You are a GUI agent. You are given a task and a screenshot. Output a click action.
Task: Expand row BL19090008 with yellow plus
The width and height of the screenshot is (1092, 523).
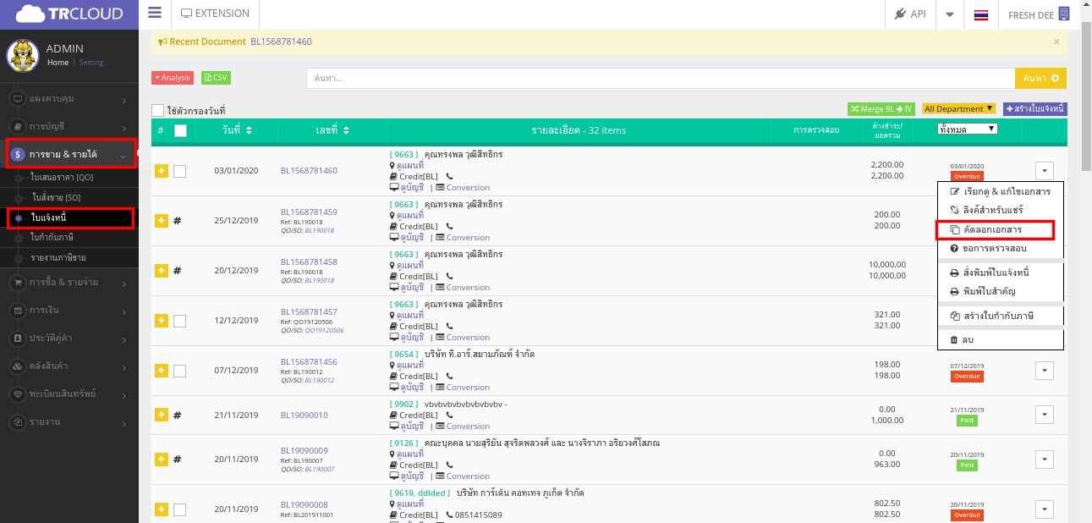[162, 509]
